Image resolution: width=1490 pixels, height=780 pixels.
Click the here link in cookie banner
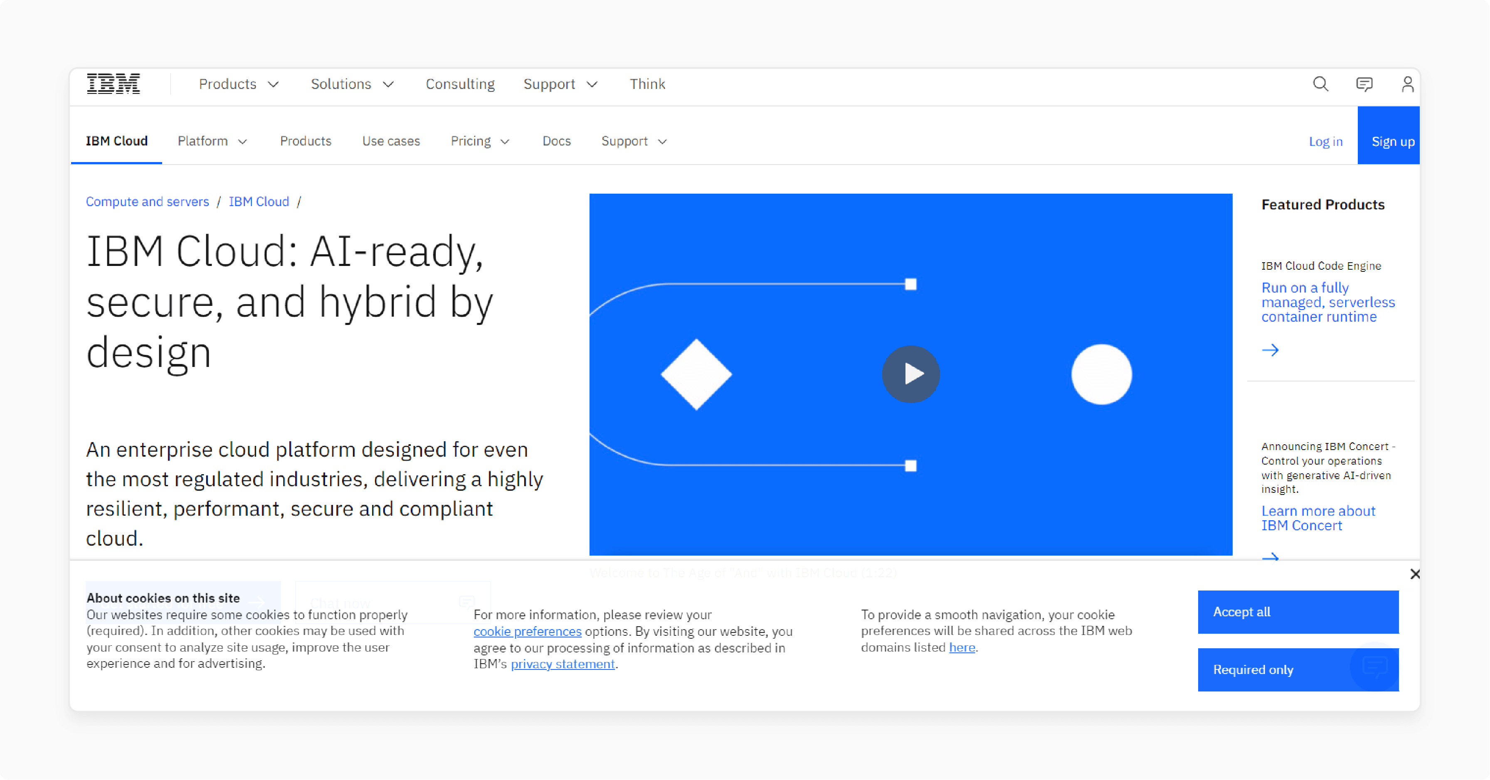pyautogui.click(x=961, y=647)
